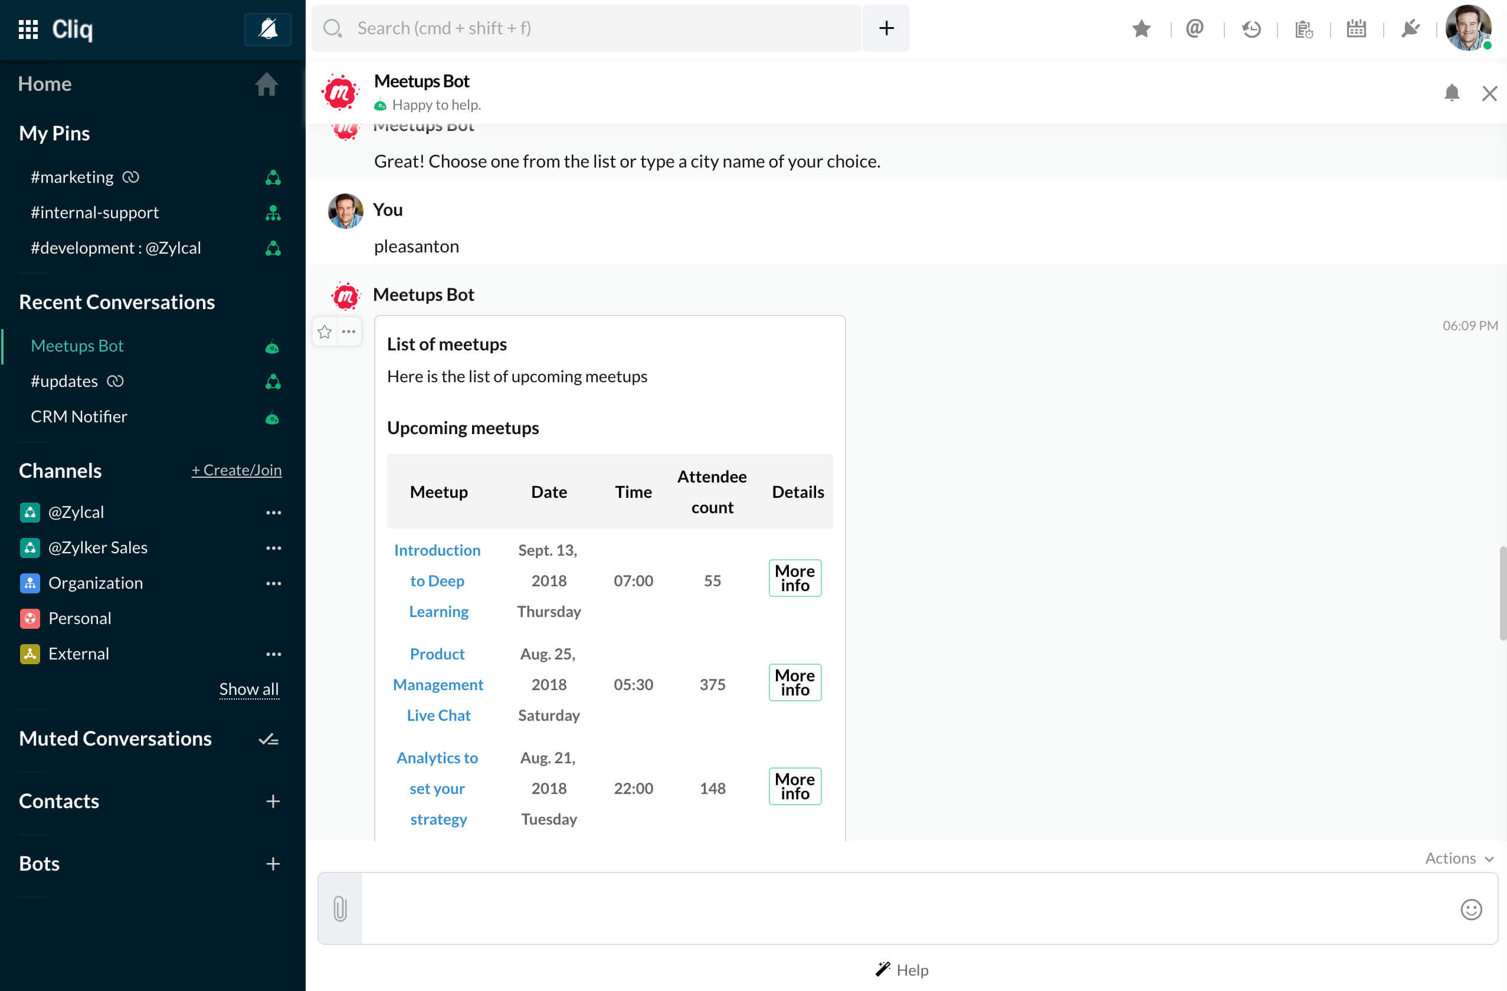Open the reminders clipboard icon
1507x991 pixels.
pos(1304,28)
